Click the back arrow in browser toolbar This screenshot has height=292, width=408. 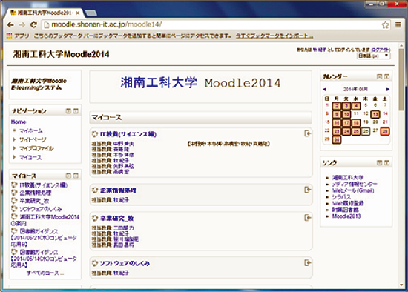coord(10,24)
